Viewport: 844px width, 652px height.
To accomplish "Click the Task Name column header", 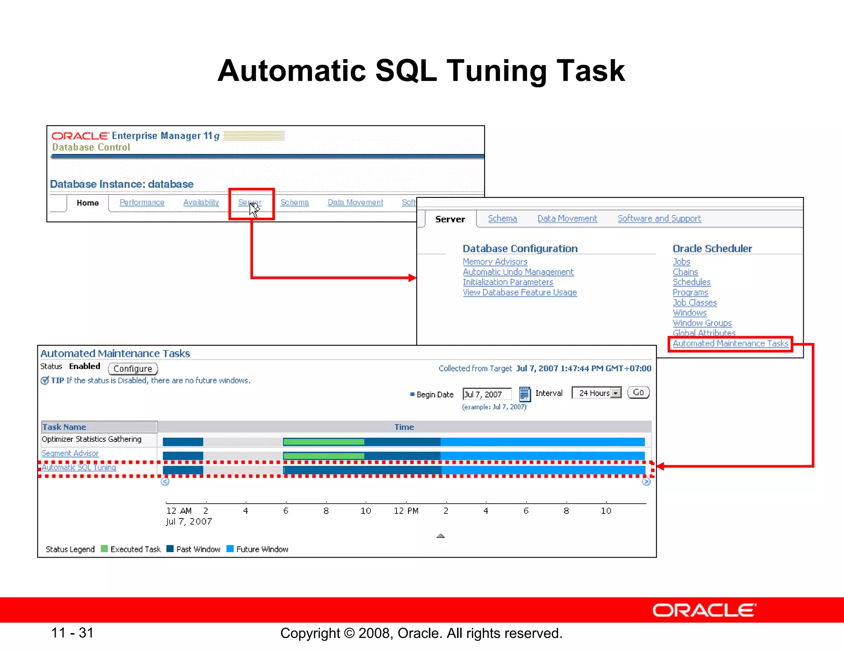I will pos(99,427).
